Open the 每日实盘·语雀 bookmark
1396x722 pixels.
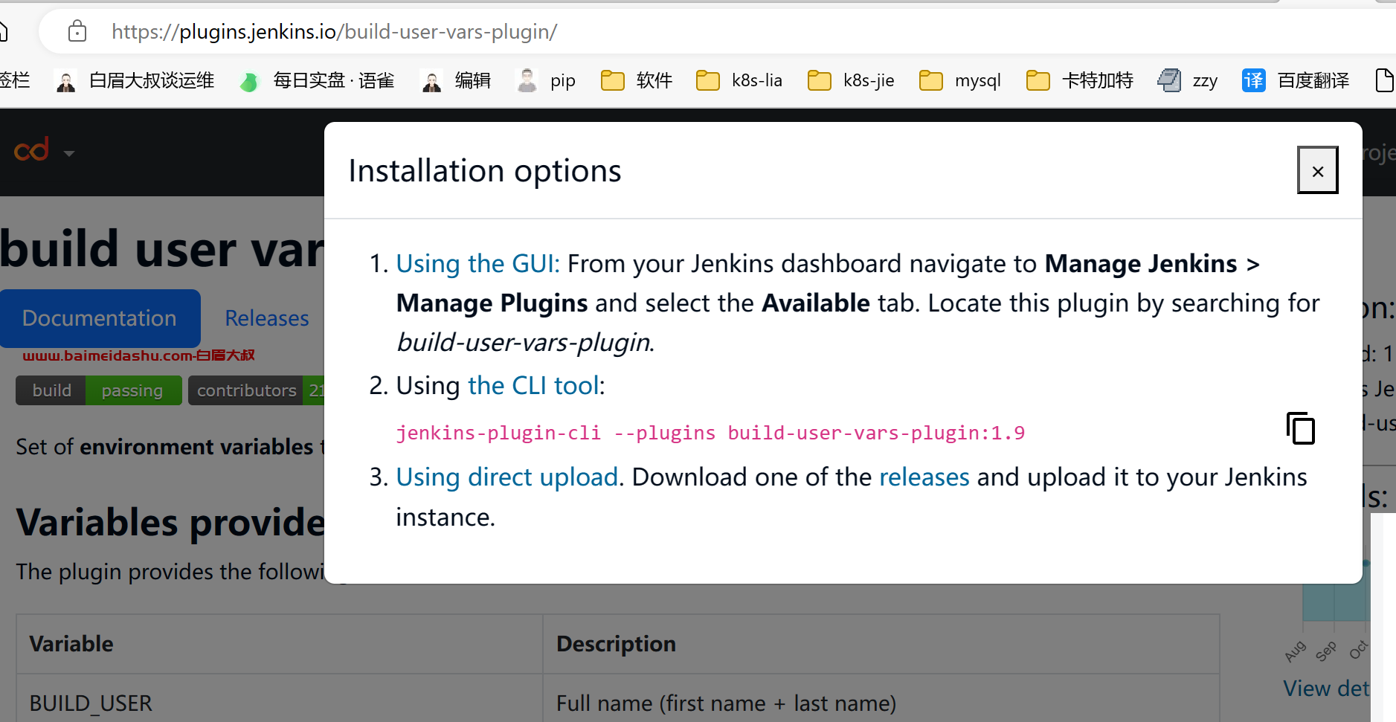[x=317, y=80]
